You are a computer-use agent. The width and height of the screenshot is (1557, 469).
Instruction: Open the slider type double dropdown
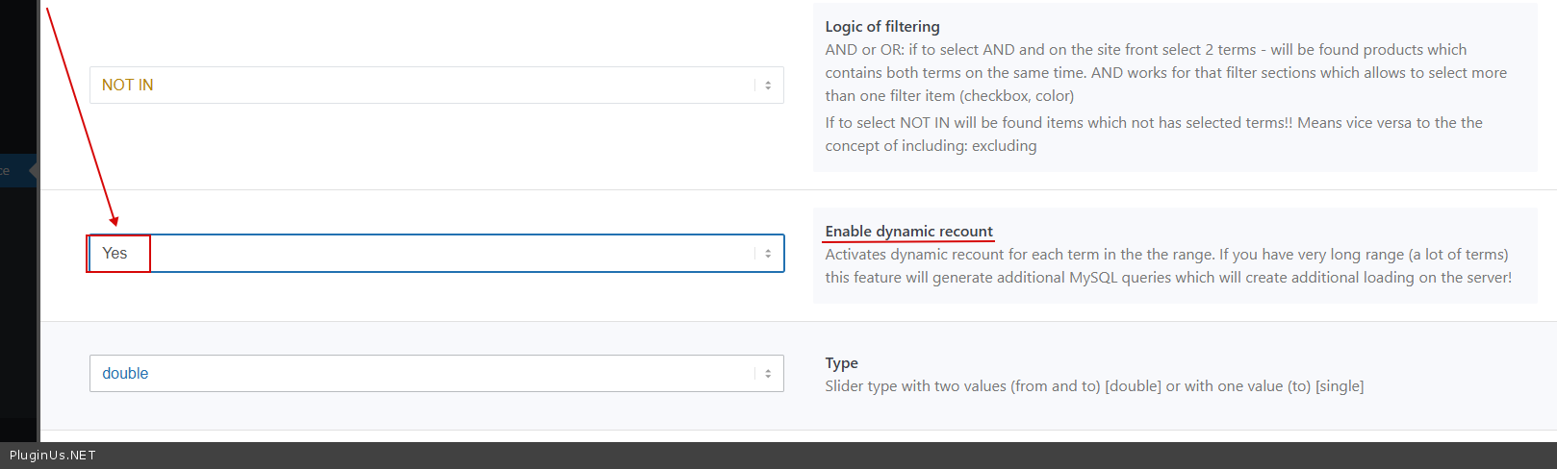[436, 373]
